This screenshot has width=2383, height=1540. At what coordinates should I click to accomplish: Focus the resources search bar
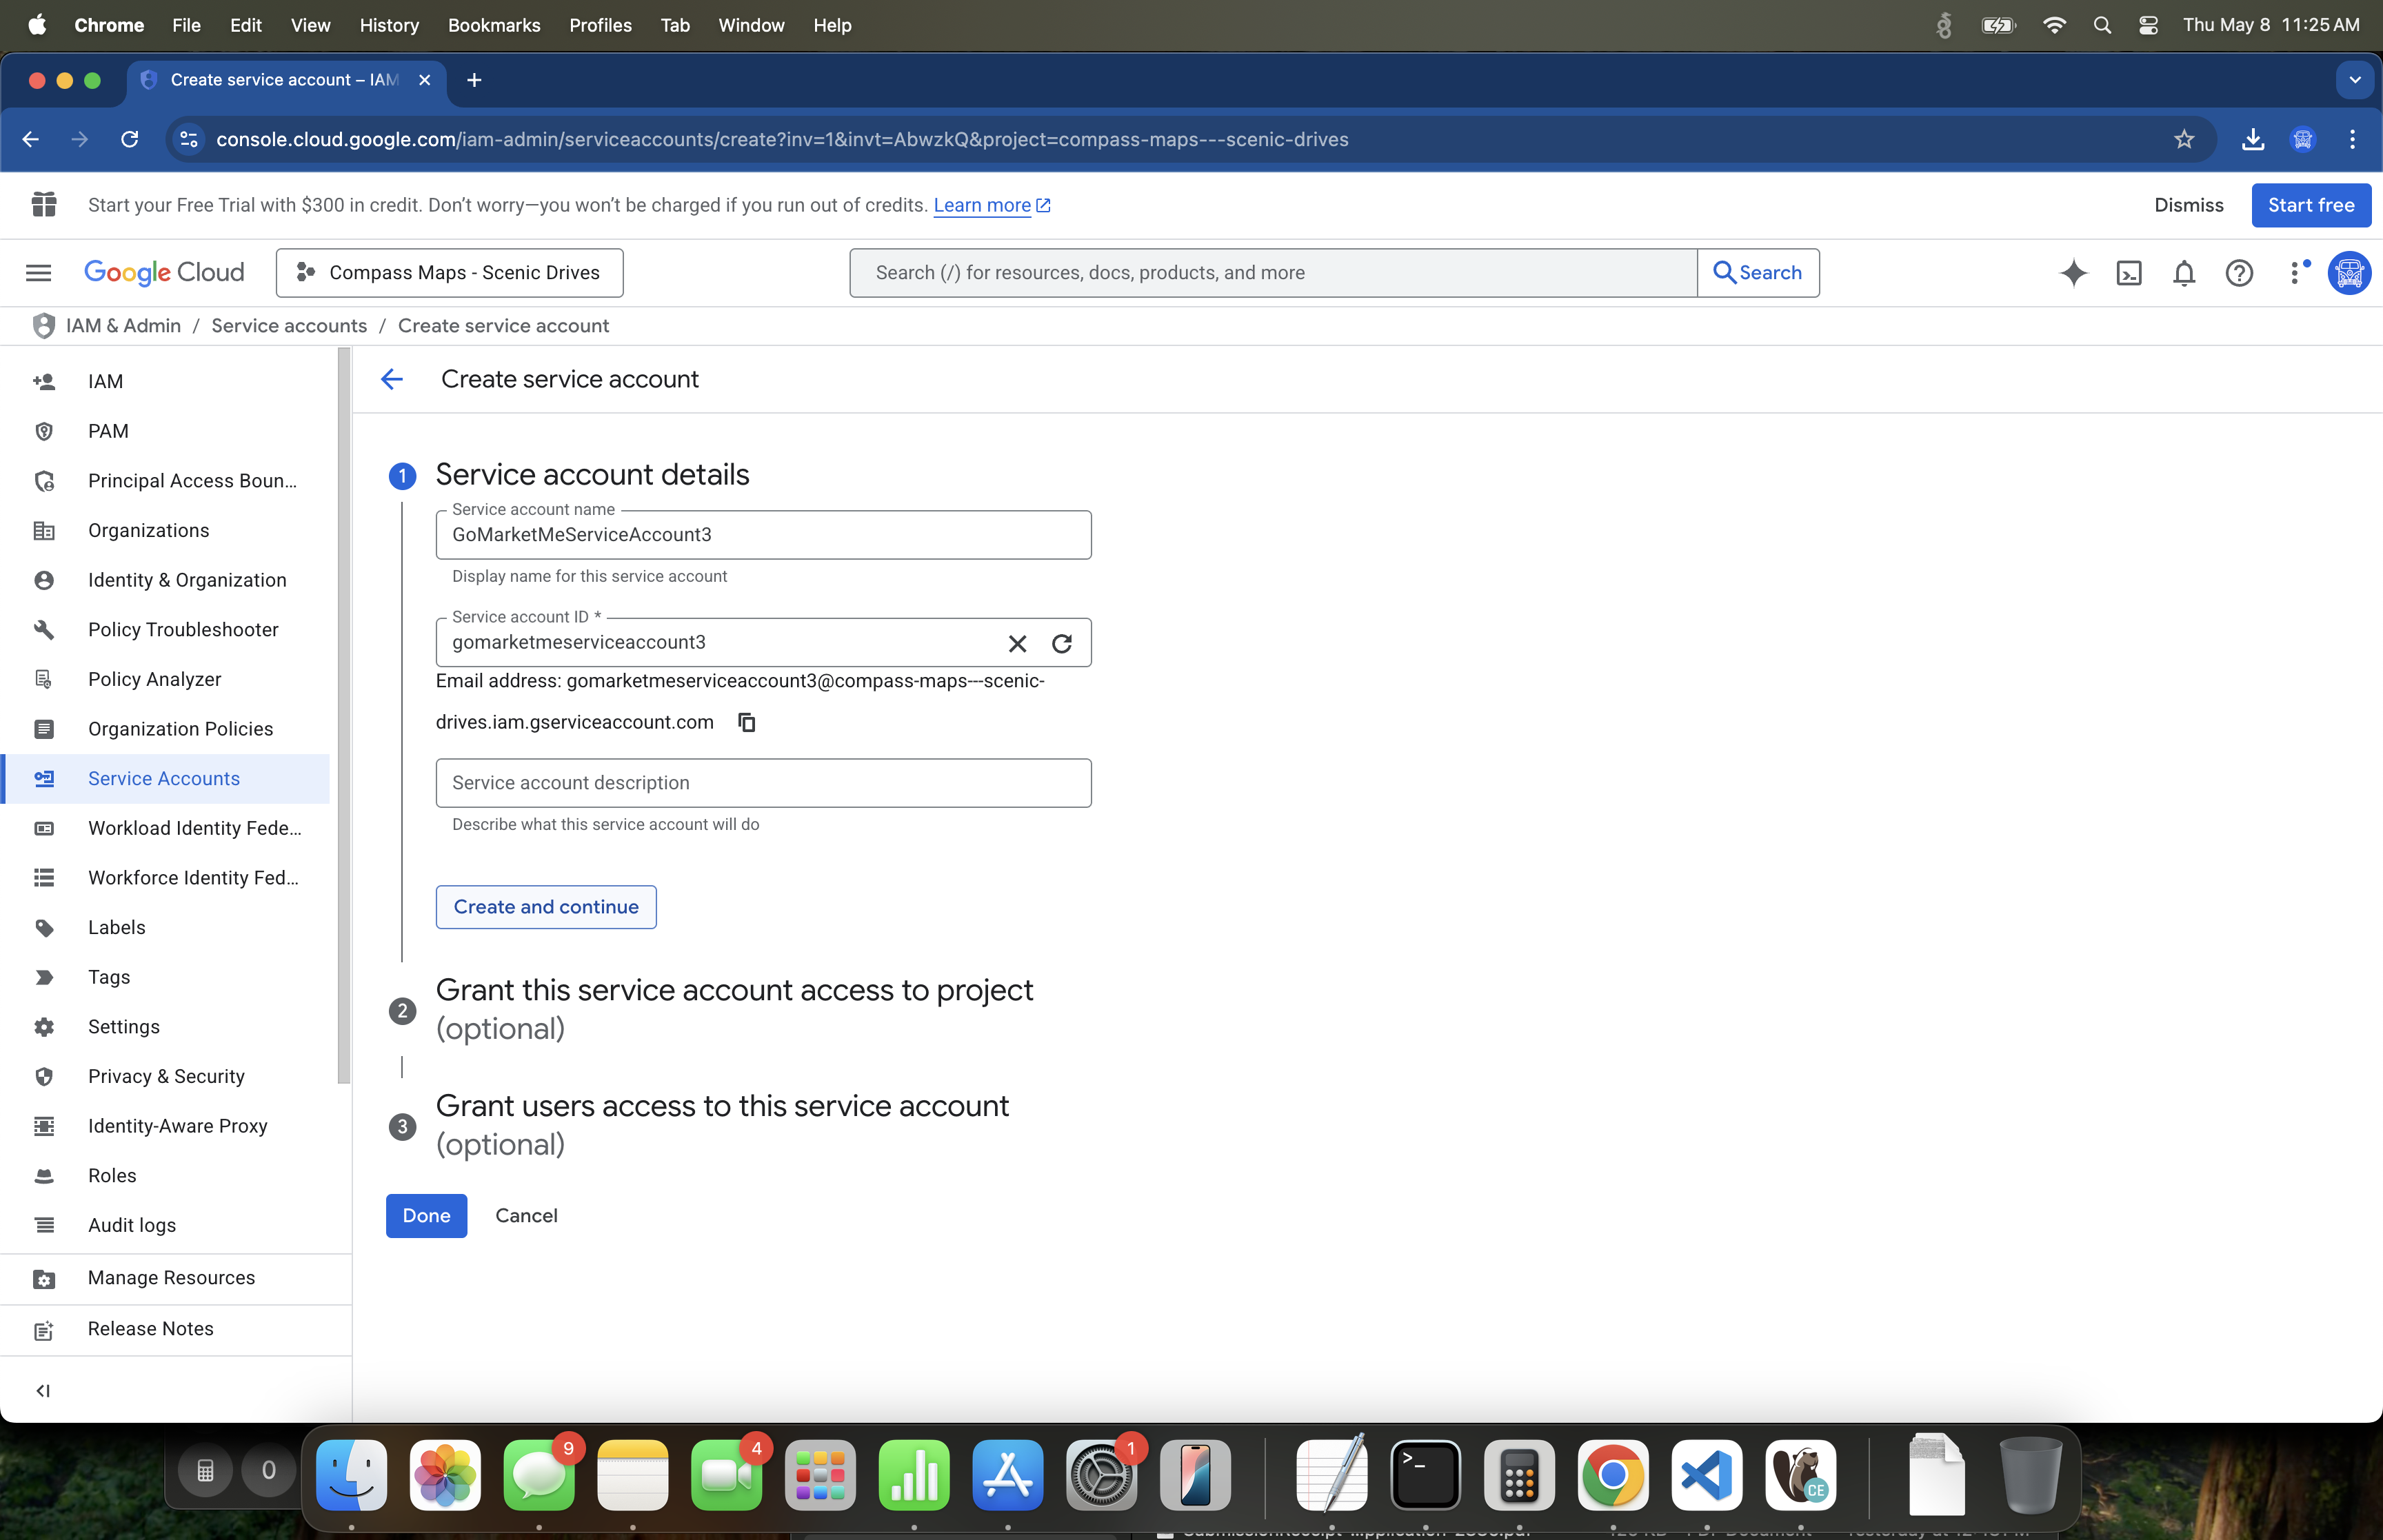(x=1273, y=272)
